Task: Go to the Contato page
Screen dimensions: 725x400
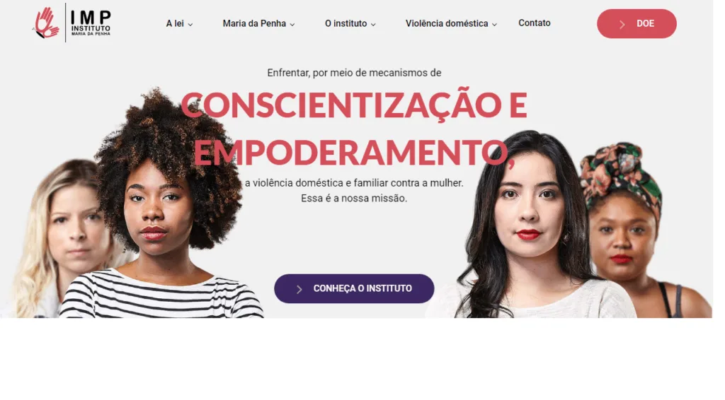Action: pos(534,23)
